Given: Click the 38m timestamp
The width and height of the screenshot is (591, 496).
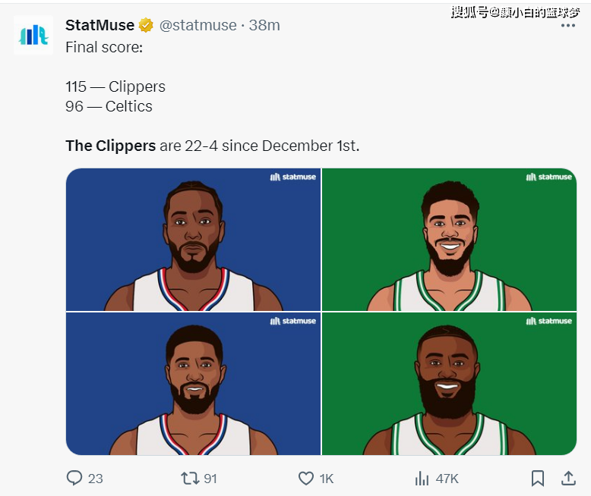Looking at the screenshot, I should [264, 25].
